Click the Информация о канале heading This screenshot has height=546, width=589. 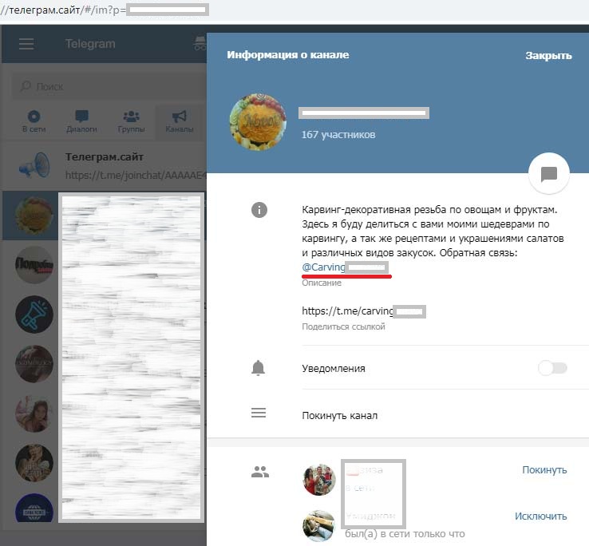(x=288, y=55)
